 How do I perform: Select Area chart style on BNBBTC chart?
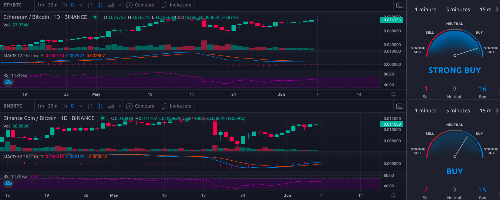(x=110, y=106)
